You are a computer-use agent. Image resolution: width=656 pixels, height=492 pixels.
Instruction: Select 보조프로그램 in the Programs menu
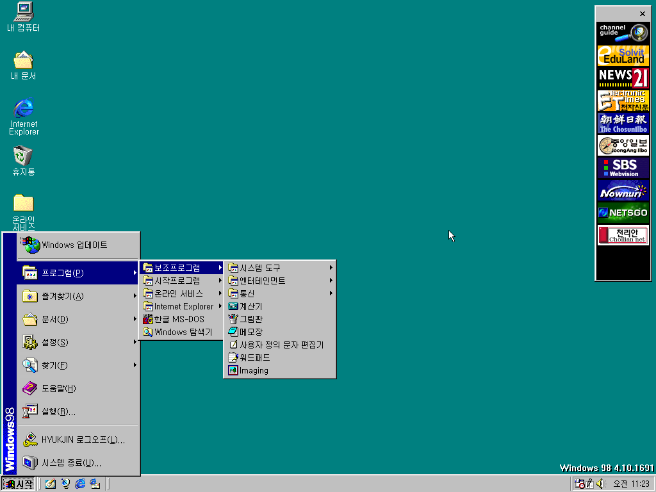coord(181,268)
